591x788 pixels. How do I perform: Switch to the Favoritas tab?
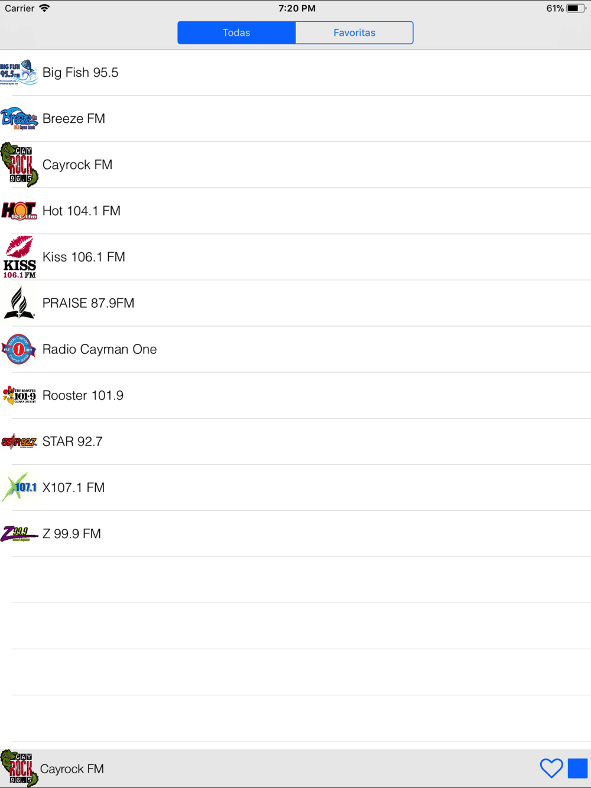pos(354,32)
